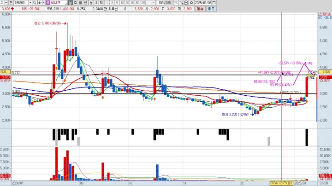Click the +29.98% change rate text
The image size is (332, 186).
click(34, 9)
